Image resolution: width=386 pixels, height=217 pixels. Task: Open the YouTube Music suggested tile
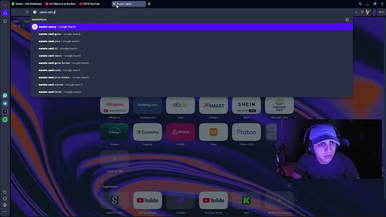click(214, 200)
